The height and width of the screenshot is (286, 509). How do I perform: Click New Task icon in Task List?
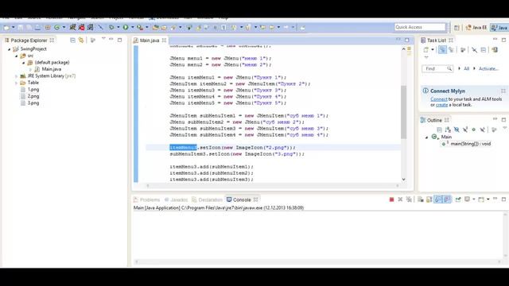pyautogui.click(x=426, y=50)
